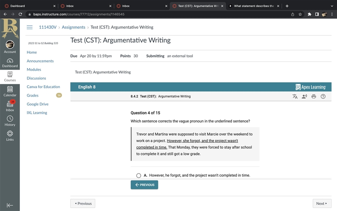Screen dimensions: 337x211
Task: Open History in sidebar
Action: click(x=10, y=121)
